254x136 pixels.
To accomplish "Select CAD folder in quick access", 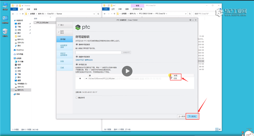I will tap(19, 36).
